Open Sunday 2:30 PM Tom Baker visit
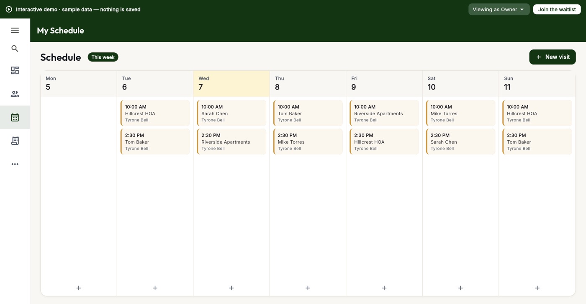This screenshot has width=586, height=304. (x=537, y=142)
